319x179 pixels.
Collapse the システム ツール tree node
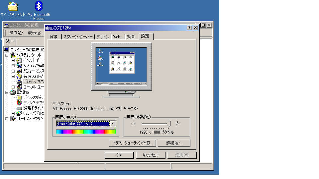tap(7, 55)
